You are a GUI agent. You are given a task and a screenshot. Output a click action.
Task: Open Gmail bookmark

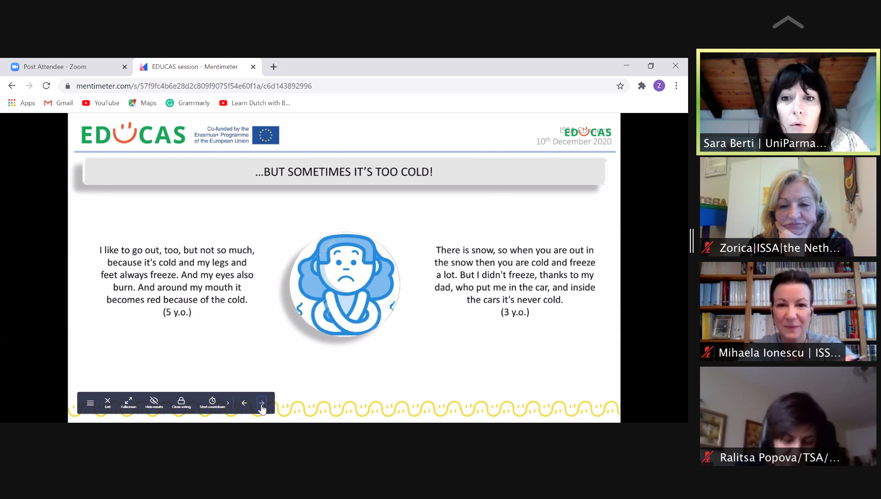58,103
